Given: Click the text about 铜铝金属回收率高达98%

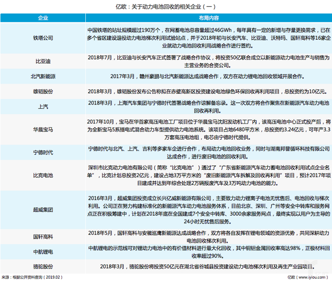Looking at the screenshot, I should click(209, 252).
